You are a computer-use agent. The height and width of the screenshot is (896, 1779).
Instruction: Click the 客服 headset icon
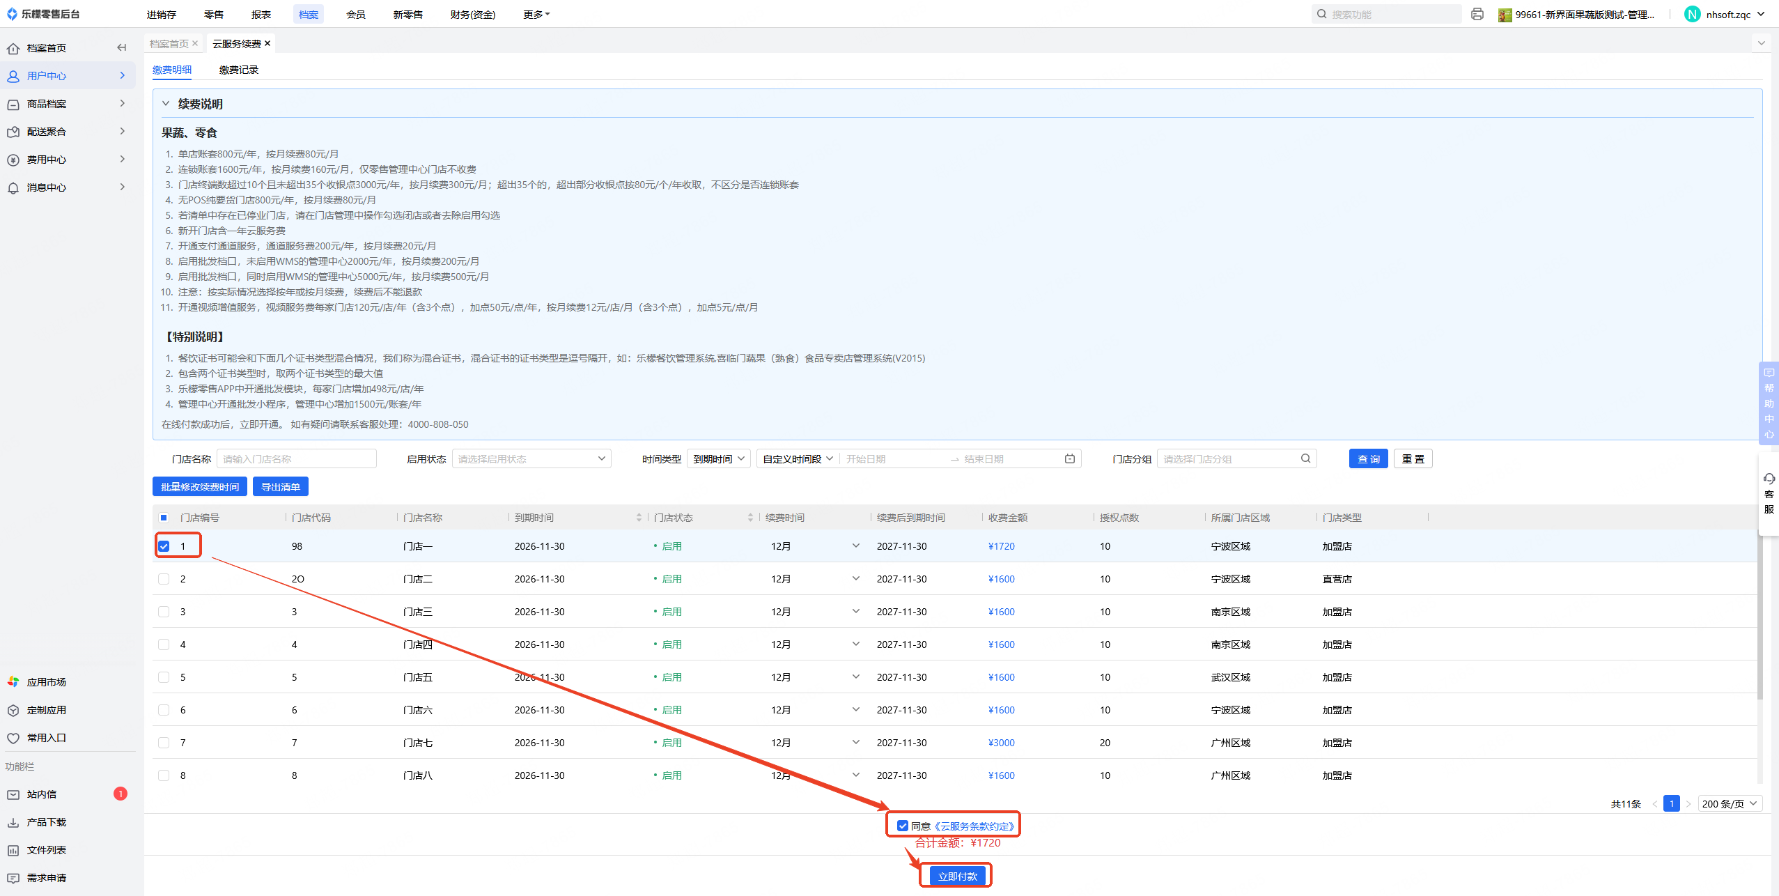tap(1769, 479)
